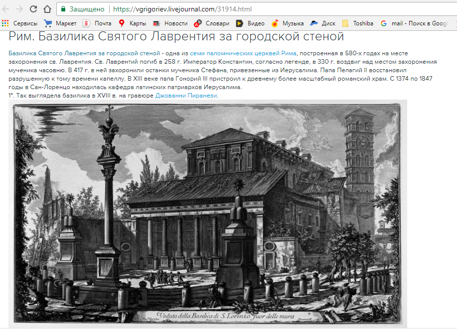Click the Piranesi engraving of the basilica
Image resolution: width=457 pixels, height=329 pixels.
pyautogui.click(x=207, y=214)
